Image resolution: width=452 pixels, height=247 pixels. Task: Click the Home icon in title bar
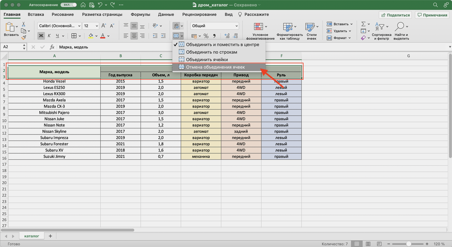pos(83,5)
